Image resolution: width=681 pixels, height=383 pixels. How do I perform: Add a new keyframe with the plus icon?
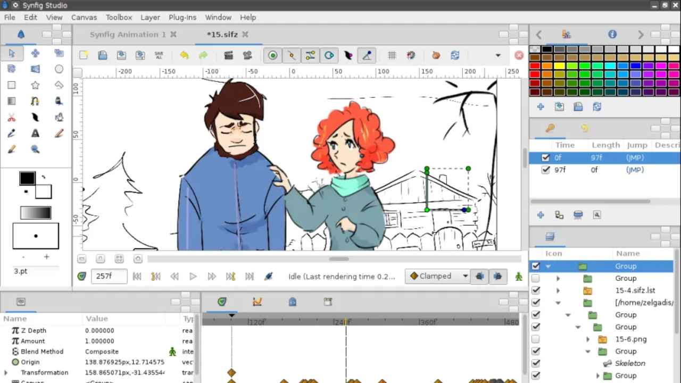(541, 215)
